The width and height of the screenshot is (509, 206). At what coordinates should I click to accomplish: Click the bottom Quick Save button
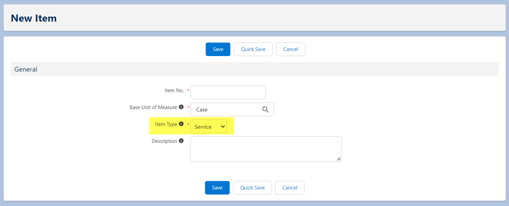point(252,188)
